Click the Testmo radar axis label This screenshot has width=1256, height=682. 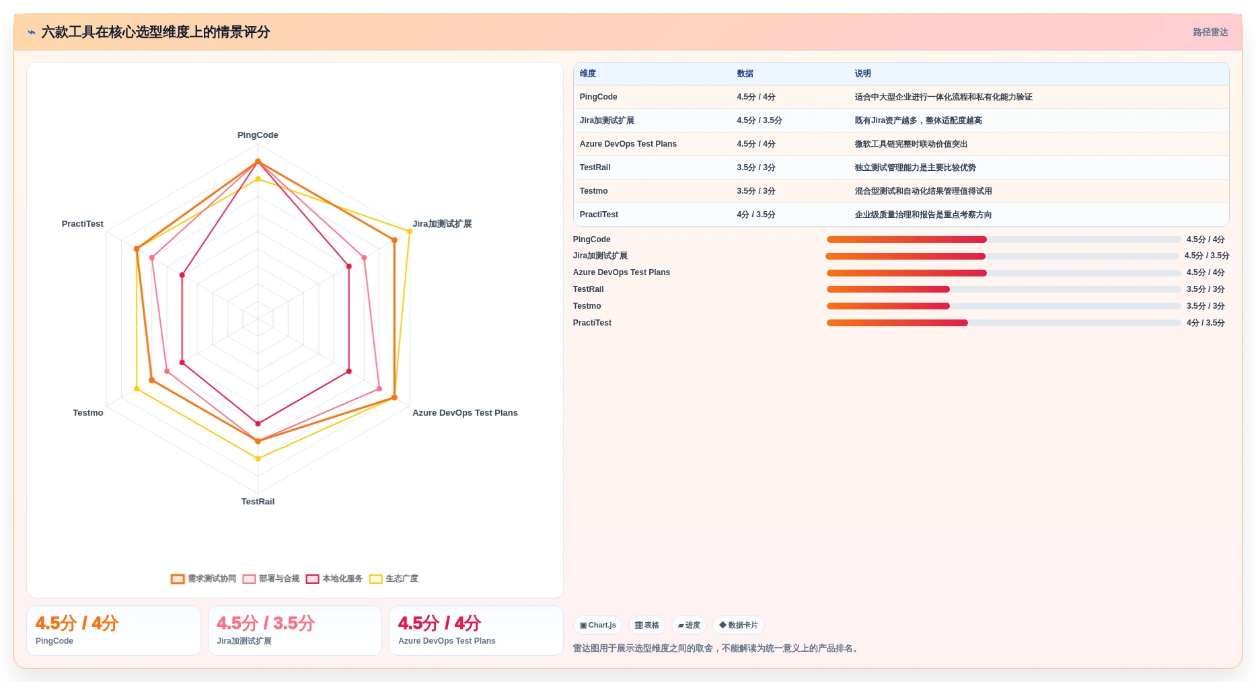(88, 413)
